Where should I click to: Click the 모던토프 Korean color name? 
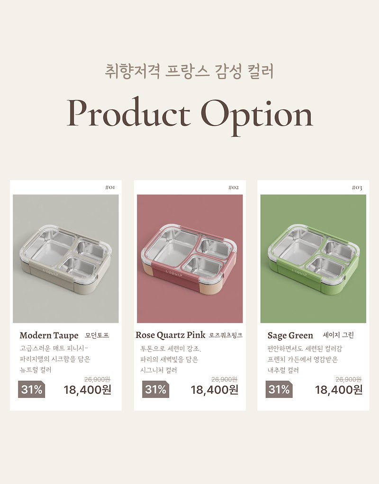point(97,335)
